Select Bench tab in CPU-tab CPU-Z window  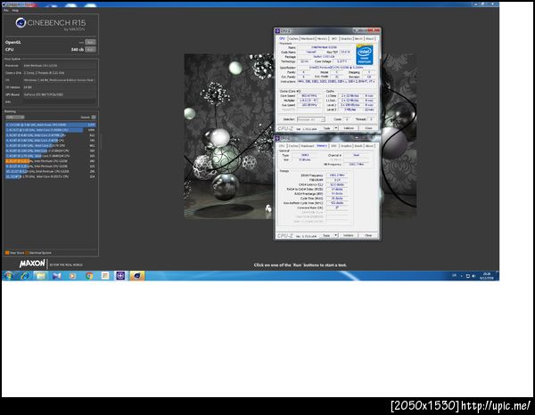358,39
